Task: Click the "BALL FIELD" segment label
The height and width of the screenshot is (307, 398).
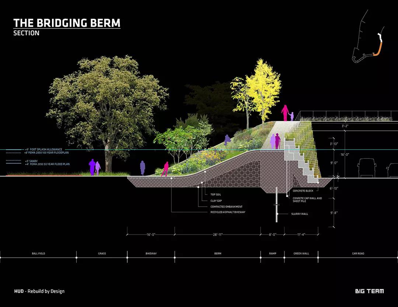Action: point(38,253)
